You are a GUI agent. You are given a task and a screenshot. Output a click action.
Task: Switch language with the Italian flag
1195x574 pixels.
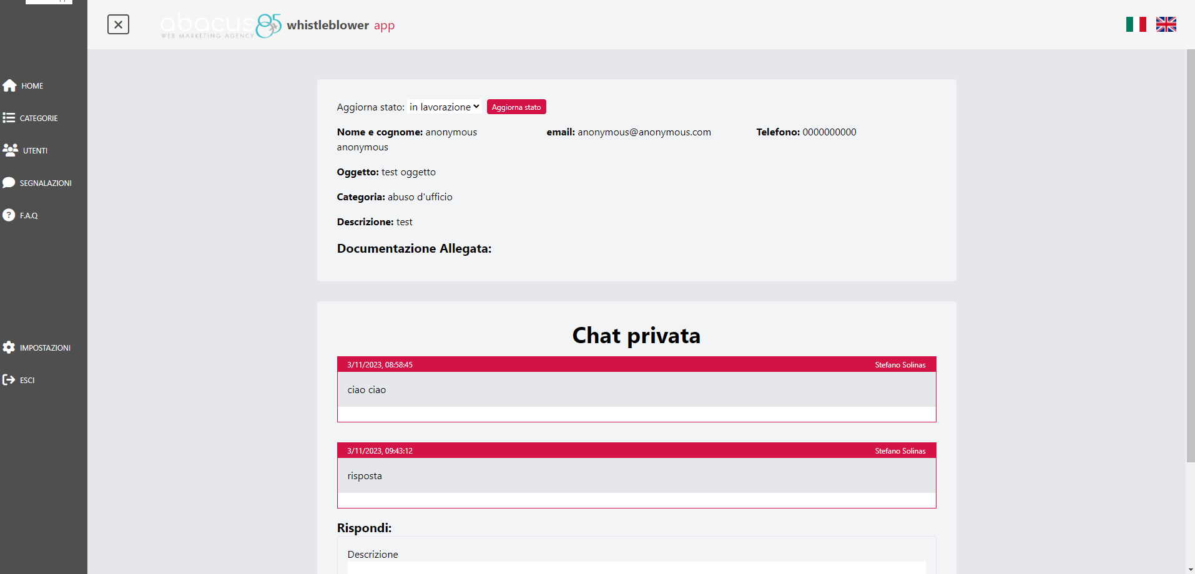[1136, 24]
